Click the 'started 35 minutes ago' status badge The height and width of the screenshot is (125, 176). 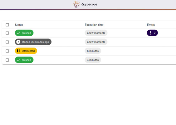(33, 42)
